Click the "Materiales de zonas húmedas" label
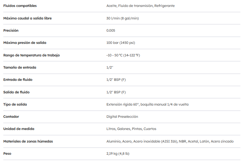The height and width of the screenshot is (163, 241). 28,141
